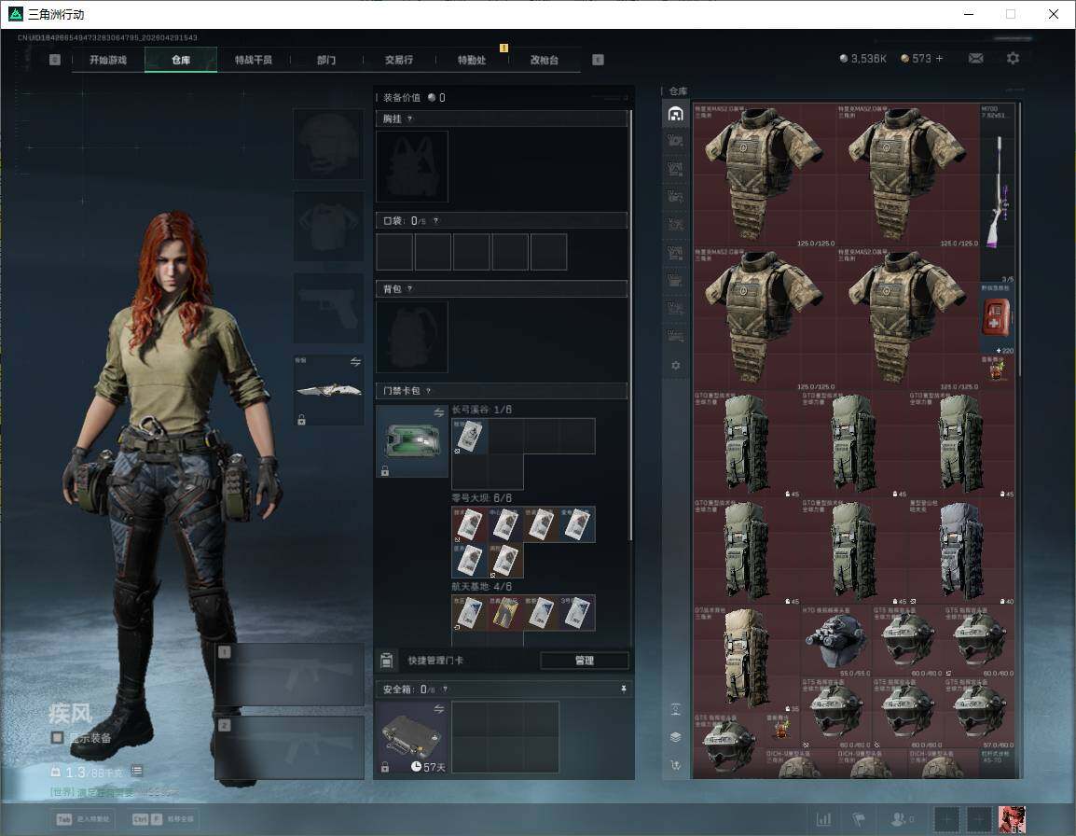This screenshot has width=1076, height=836.
Task: Click the help icon next to 背包
Action: click(409, 289)
